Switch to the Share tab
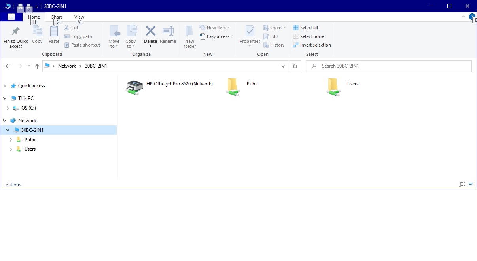The image size is (477, 261). [x=57, y=17]
